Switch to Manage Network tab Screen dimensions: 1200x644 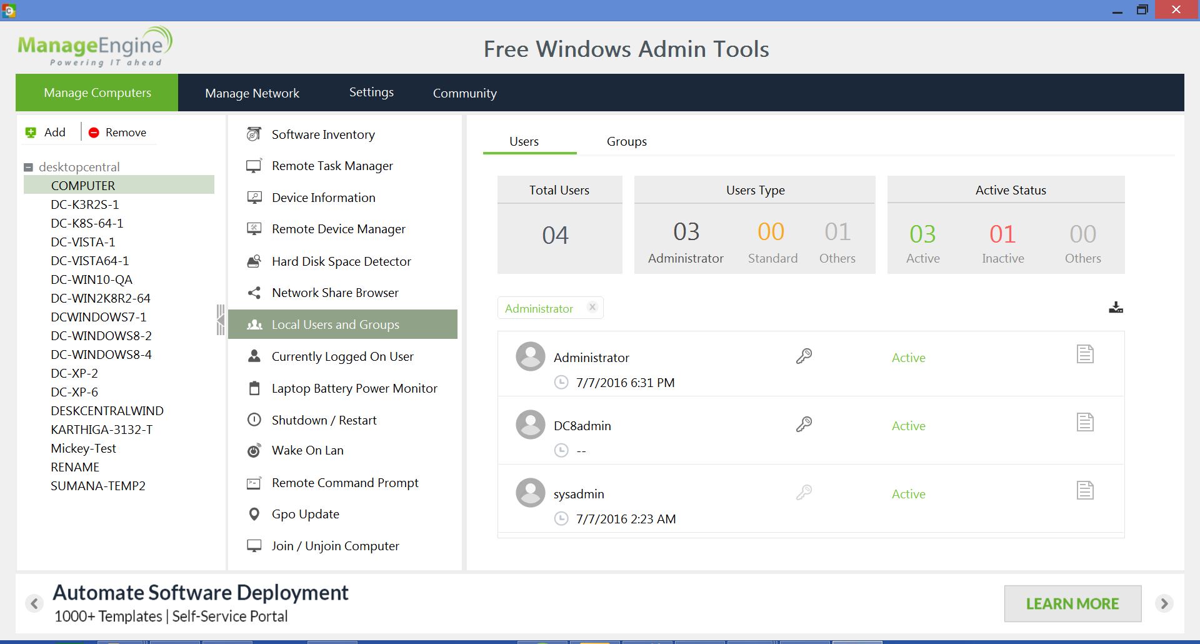[x=252, y=93]
